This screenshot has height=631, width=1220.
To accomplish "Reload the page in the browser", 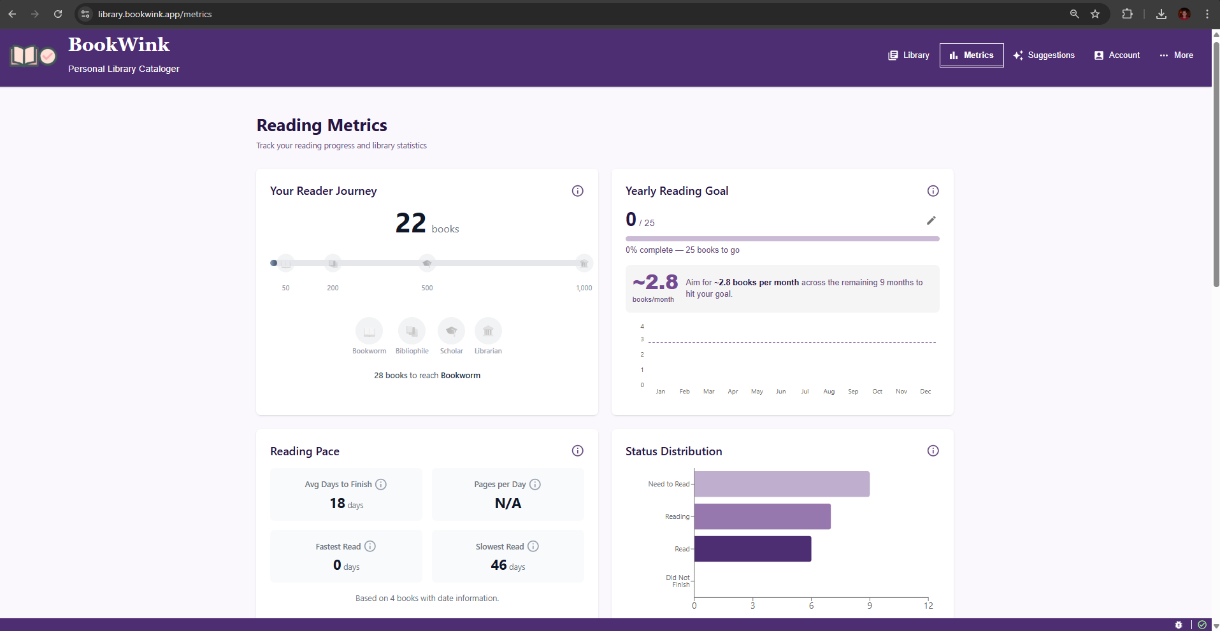I will pos(58,14).
